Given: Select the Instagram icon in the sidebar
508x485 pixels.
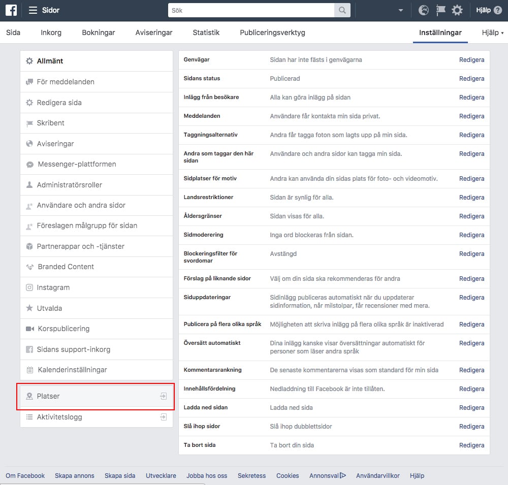Looking at the screenshot, I should click(30, 287).
